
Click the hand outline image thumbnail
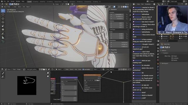point(27,85)
